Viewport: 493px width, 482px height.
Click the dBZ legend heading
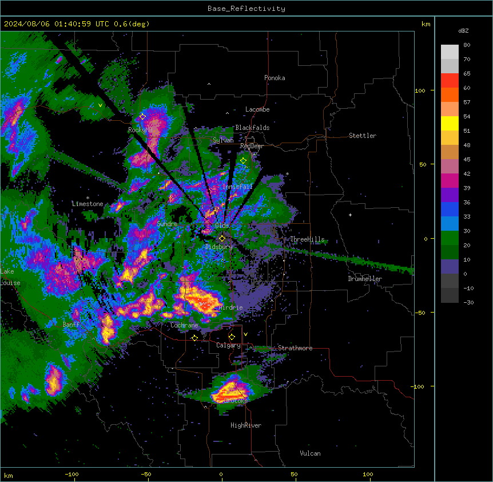point(463,31)
